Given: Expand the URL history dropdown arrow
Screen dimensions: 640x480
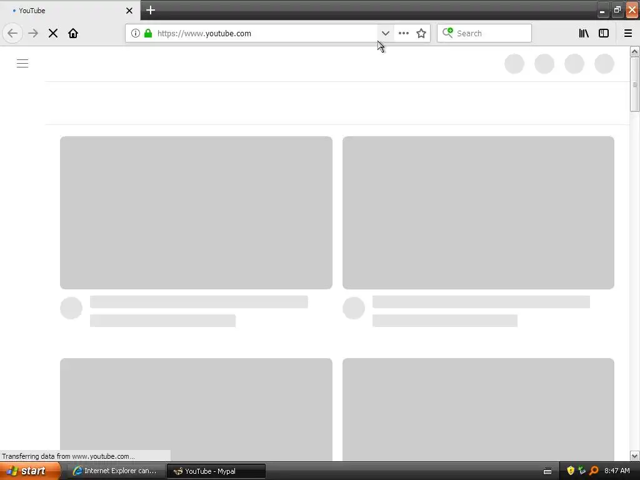Looking at the screenshot, I should [x=385, y=33].
